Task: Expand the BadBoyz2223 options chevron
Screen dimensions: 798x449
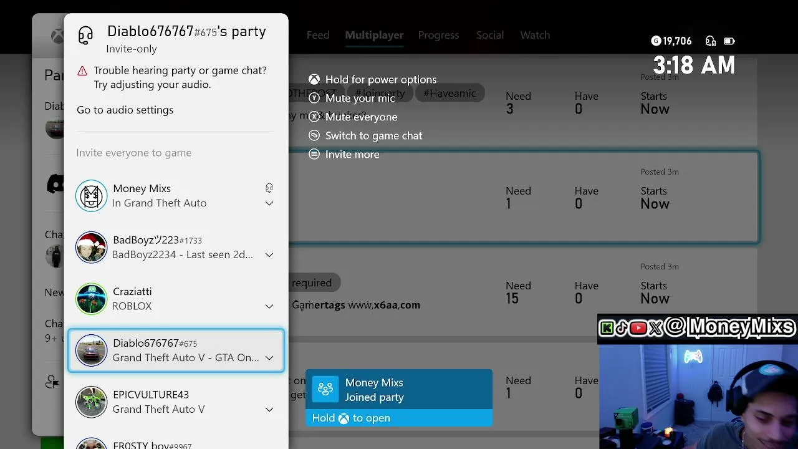Action: pyautogui.click(x=269, y=255)
